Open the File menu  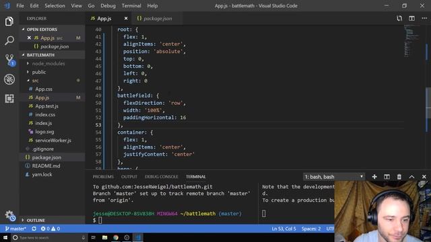point(20,5)
